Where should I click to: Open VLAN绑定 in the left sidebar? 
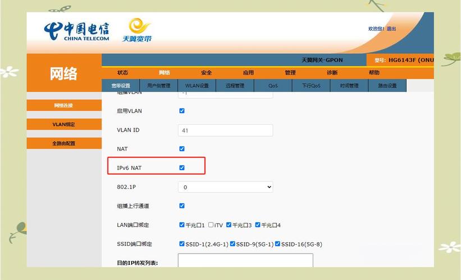click(x=63, y=124)
